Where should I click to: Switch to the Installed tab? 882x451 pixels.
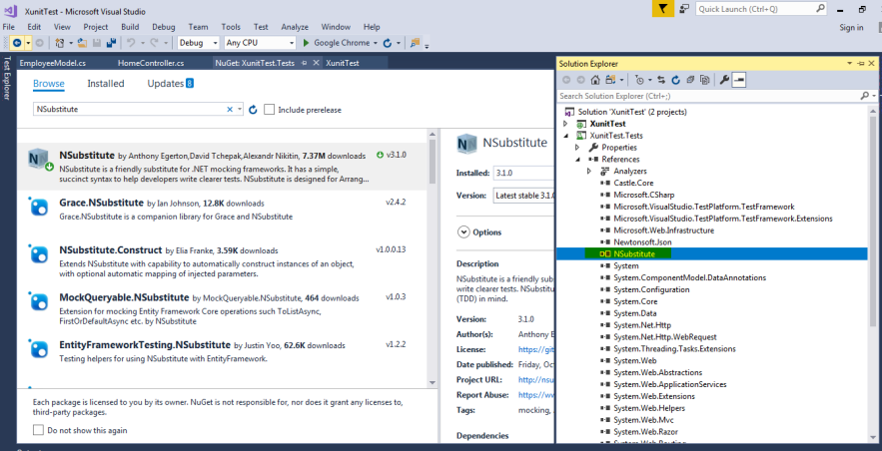tap(106, 84)
